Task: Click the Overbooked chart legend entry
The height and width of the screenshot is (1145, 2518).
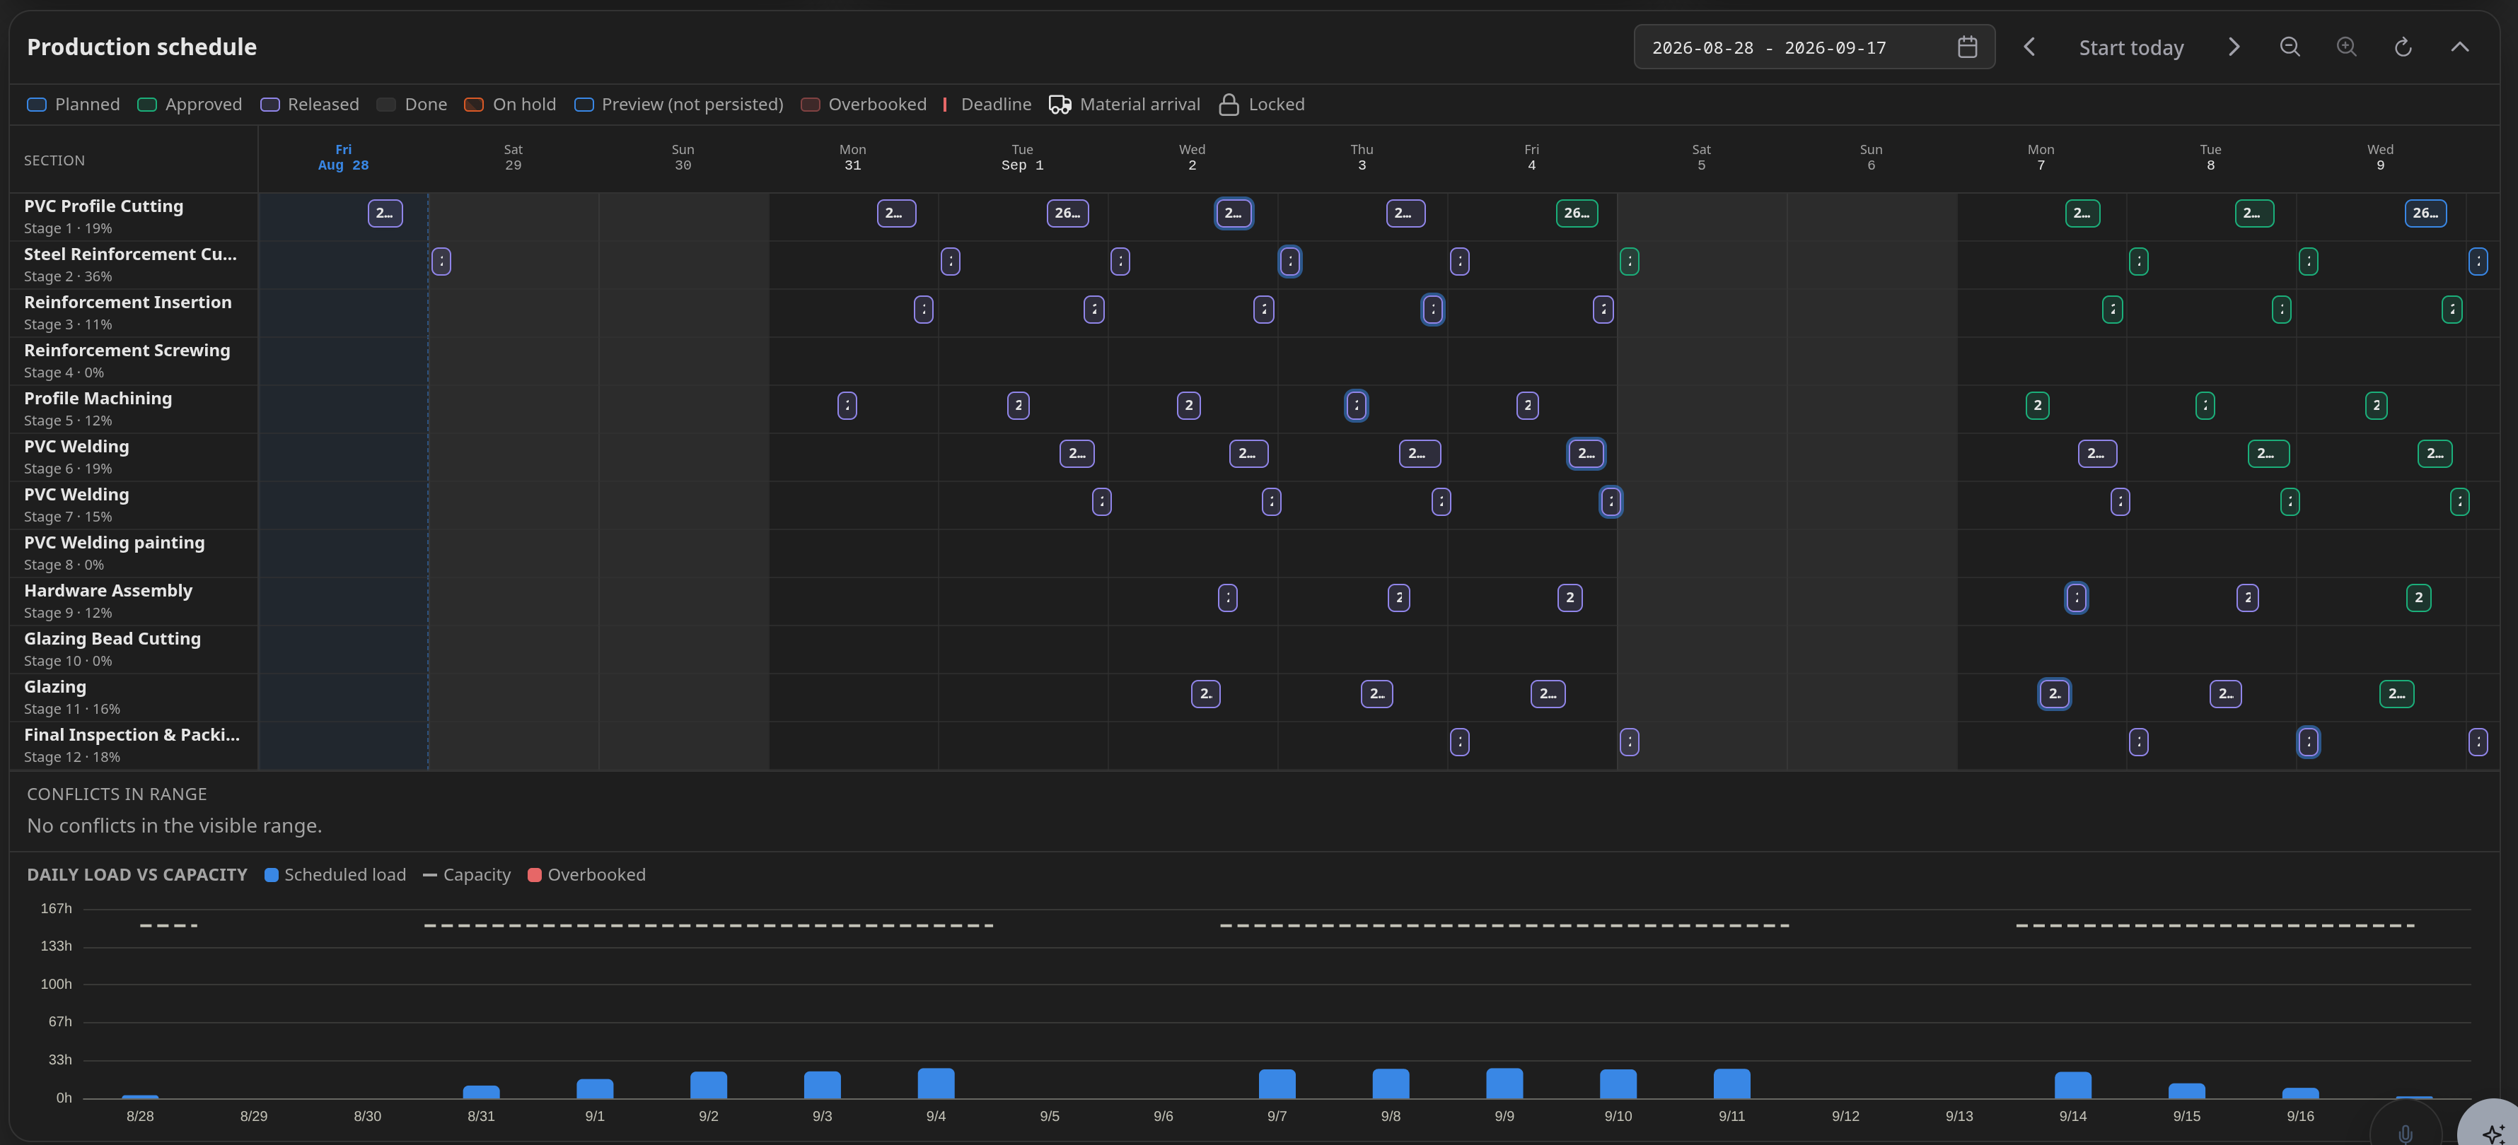Action: click(x=586, y=874)
